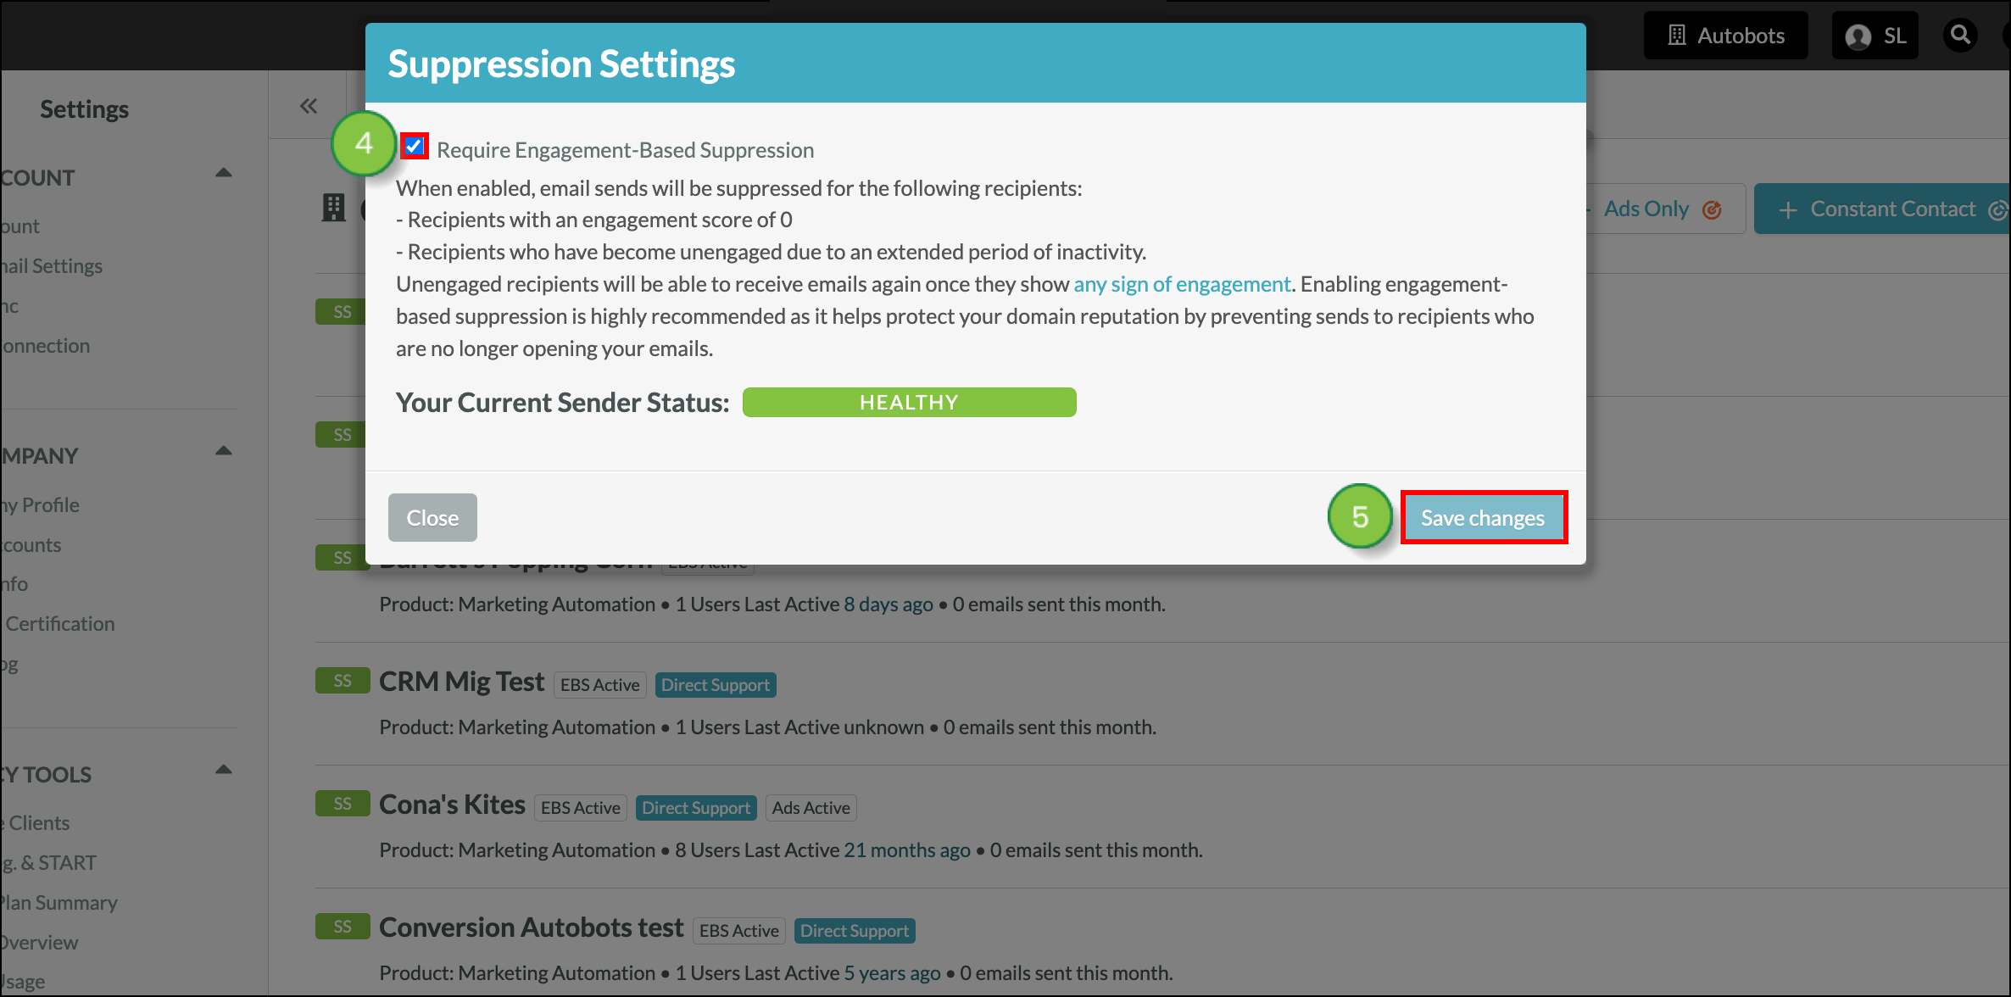The image size is (2011, 997).
Task: Open the Cona's Kites client
Action: 452,805
